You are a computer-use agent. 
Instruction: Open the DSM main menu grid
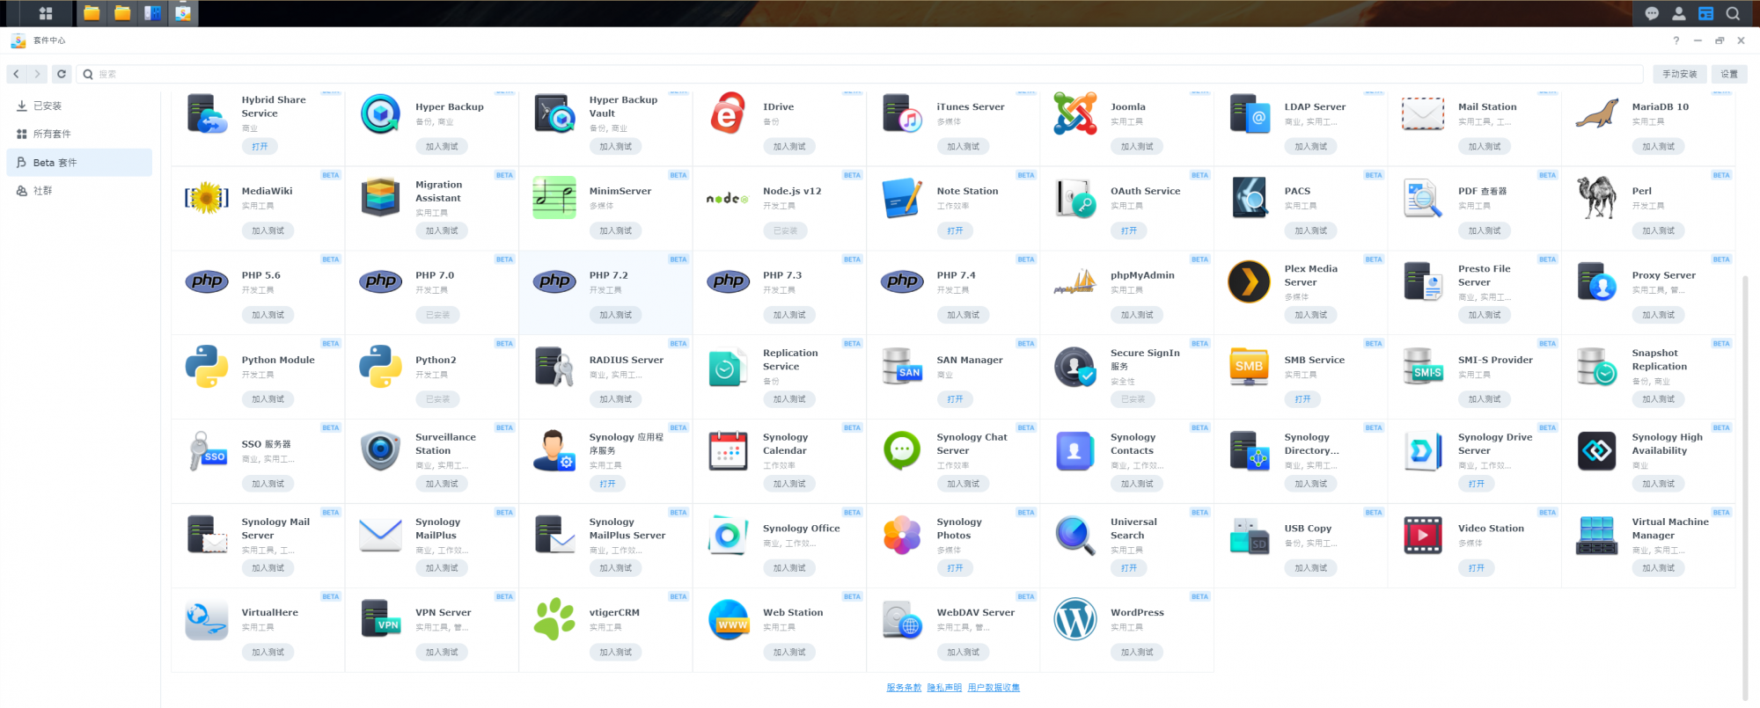pos(46,13)
